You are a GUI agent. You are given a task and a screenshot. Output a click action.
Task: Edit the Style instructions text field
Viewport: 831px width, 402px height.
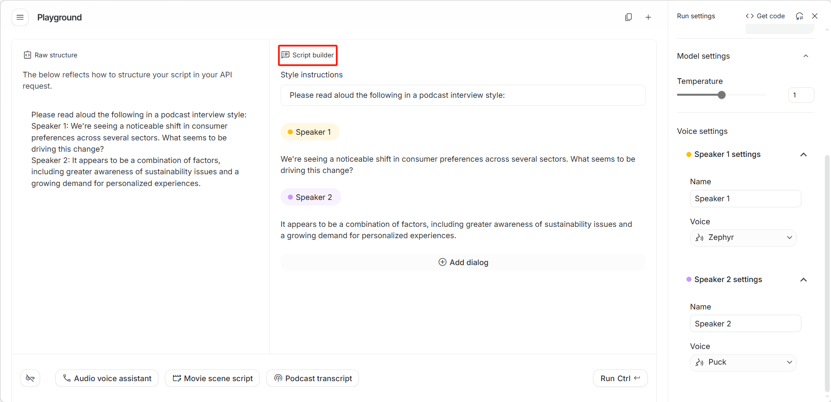[x=463, y=95]
